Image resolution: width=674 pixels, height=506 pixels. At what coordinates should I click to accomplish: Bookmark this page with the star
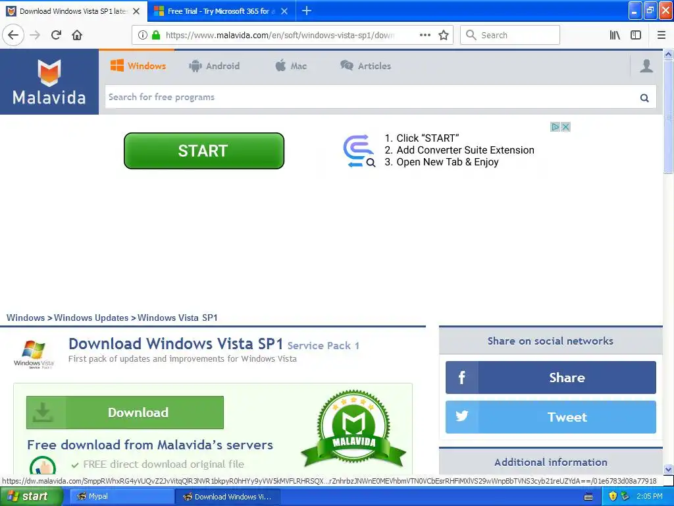coord(444,35)
